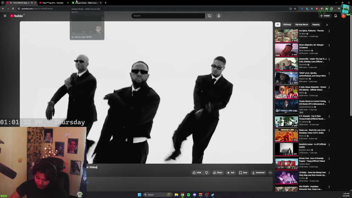Start voice search with the microphone icon
This screenshot has height=198, width=352.
219,16
